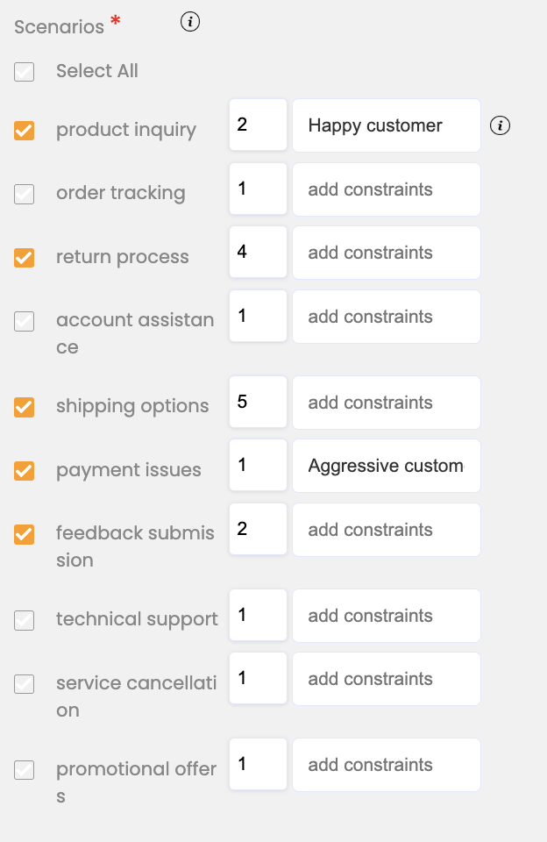Enable the order tracking checkbox

pyautogui.click(x=25, y=194)
